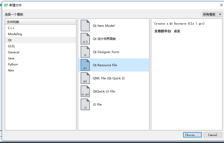Select the Qt Item Model template
Image resolution: width=224 pixels, height=143 pixels.
114,26
